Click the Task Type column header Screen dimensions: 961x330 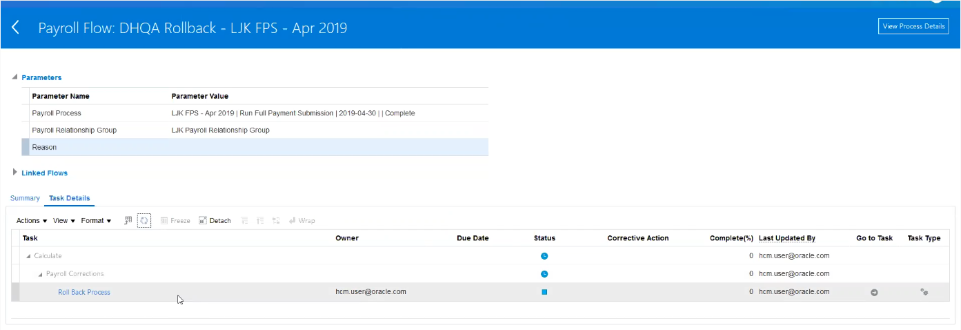924,238
